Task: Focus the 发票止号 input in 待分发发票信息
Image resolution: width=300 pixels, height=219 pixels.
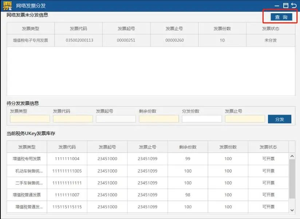Action: click(x=245, y=119)
